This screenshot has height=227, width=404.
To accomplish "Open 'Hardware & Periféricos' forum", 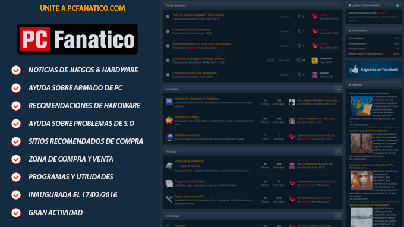I will pos(189,161).
